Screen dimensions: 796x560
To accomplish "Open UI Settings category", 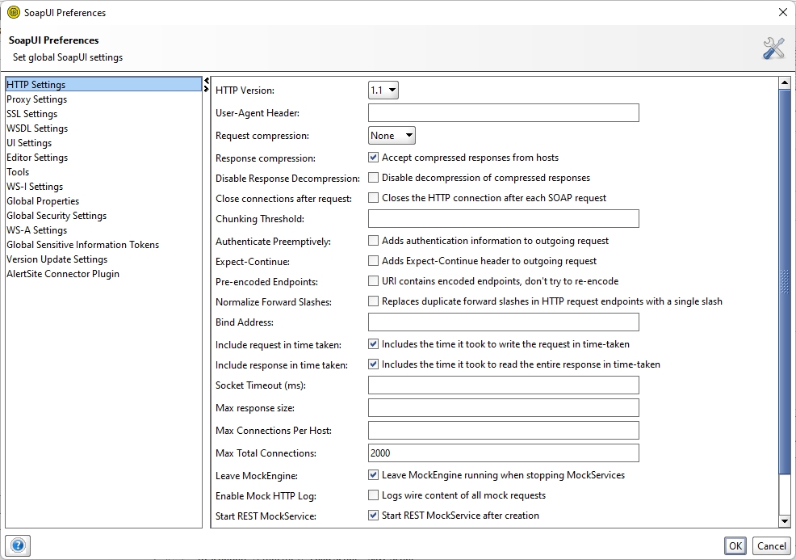I will [x=103, y=143].
